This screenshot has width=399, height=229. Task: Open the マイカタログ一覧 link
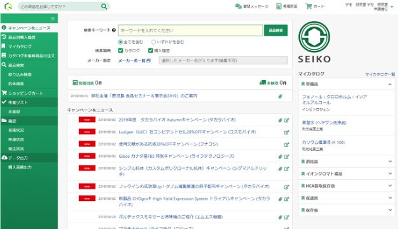tap(380, 74)
